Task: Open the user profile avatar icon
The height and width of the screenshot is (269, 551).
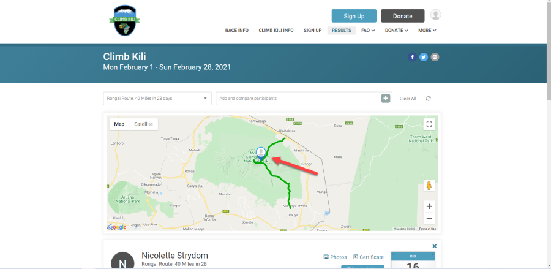Action: coord(435,15)
